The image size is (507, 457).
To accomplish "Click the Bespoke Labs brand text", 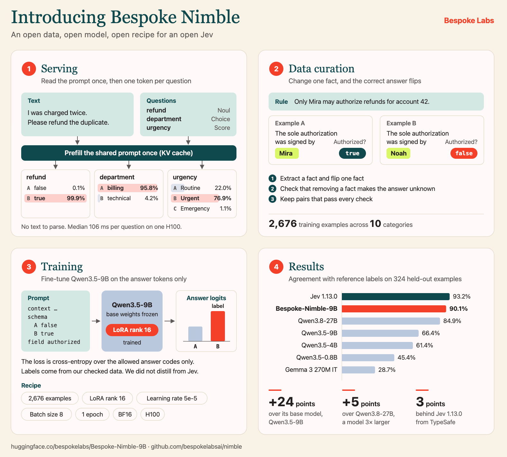I will click(469, 21).
